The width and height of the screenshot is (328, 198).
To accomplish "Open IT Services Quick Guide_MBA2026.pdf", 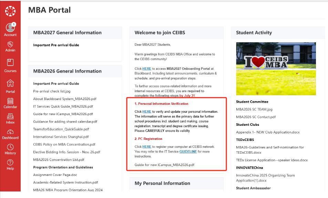I will click(63, 107).
